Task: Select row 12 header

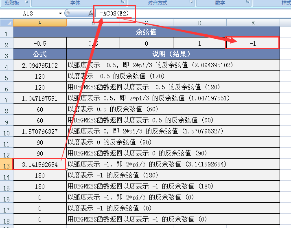Action: (7, 153)
